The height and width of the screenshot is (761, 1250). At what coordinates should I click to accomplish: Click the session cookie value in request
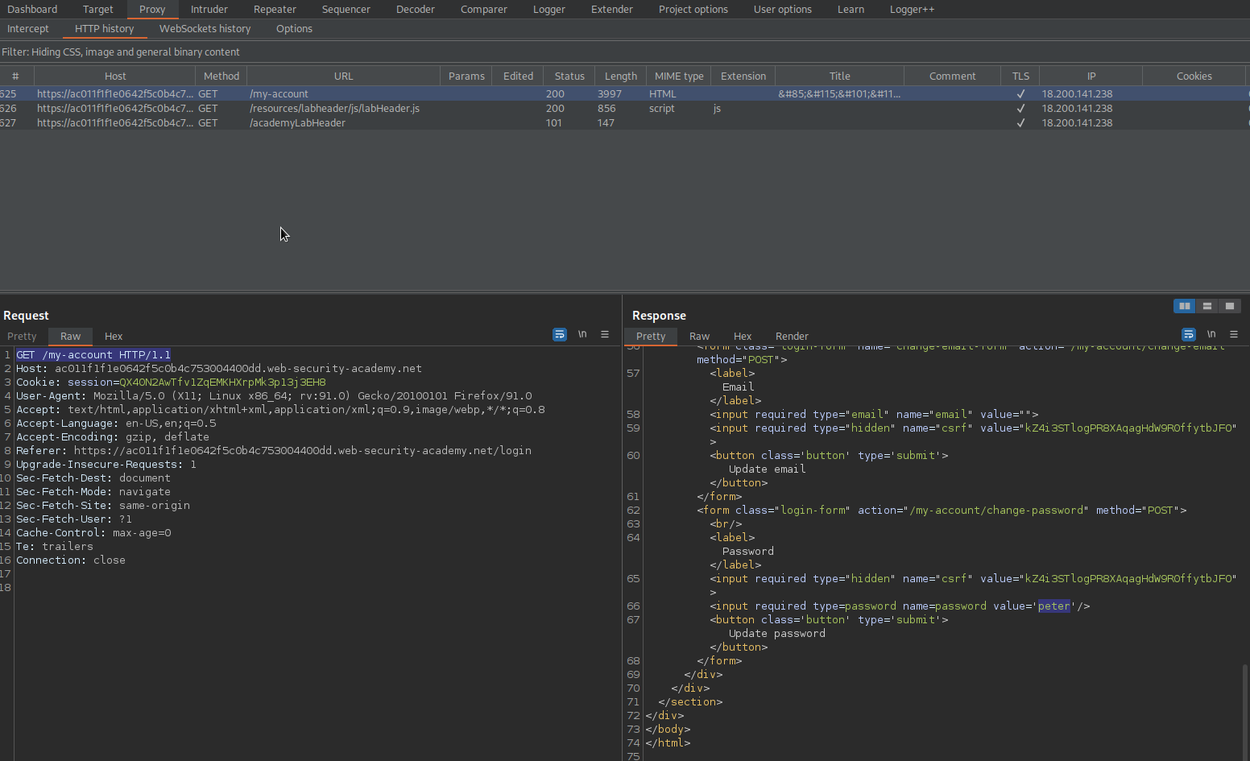[222, 383]
